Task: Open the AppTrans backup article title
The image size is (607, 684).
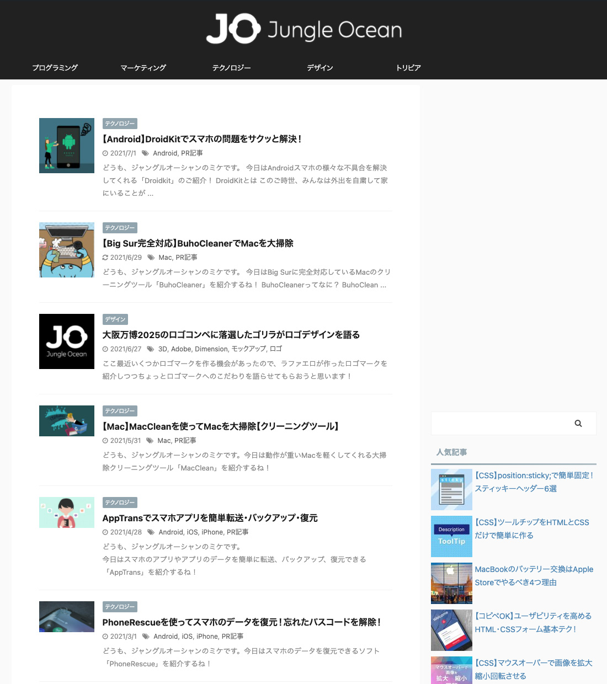Action: 210,518
